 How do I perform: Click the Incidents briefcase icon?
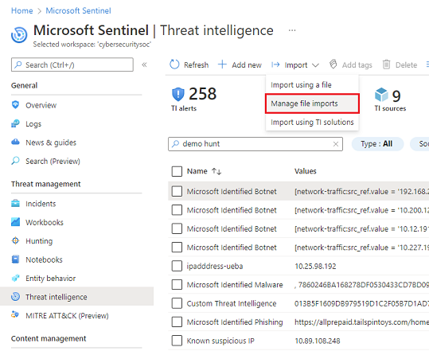point(16,204)
